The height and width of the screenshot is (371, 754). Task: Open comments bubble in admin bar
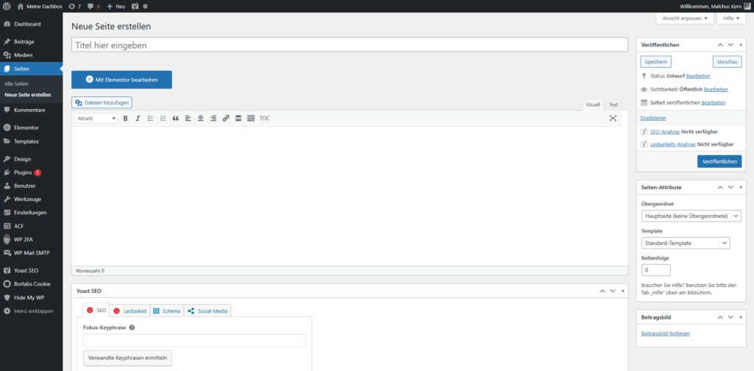(x=94, y=6)
